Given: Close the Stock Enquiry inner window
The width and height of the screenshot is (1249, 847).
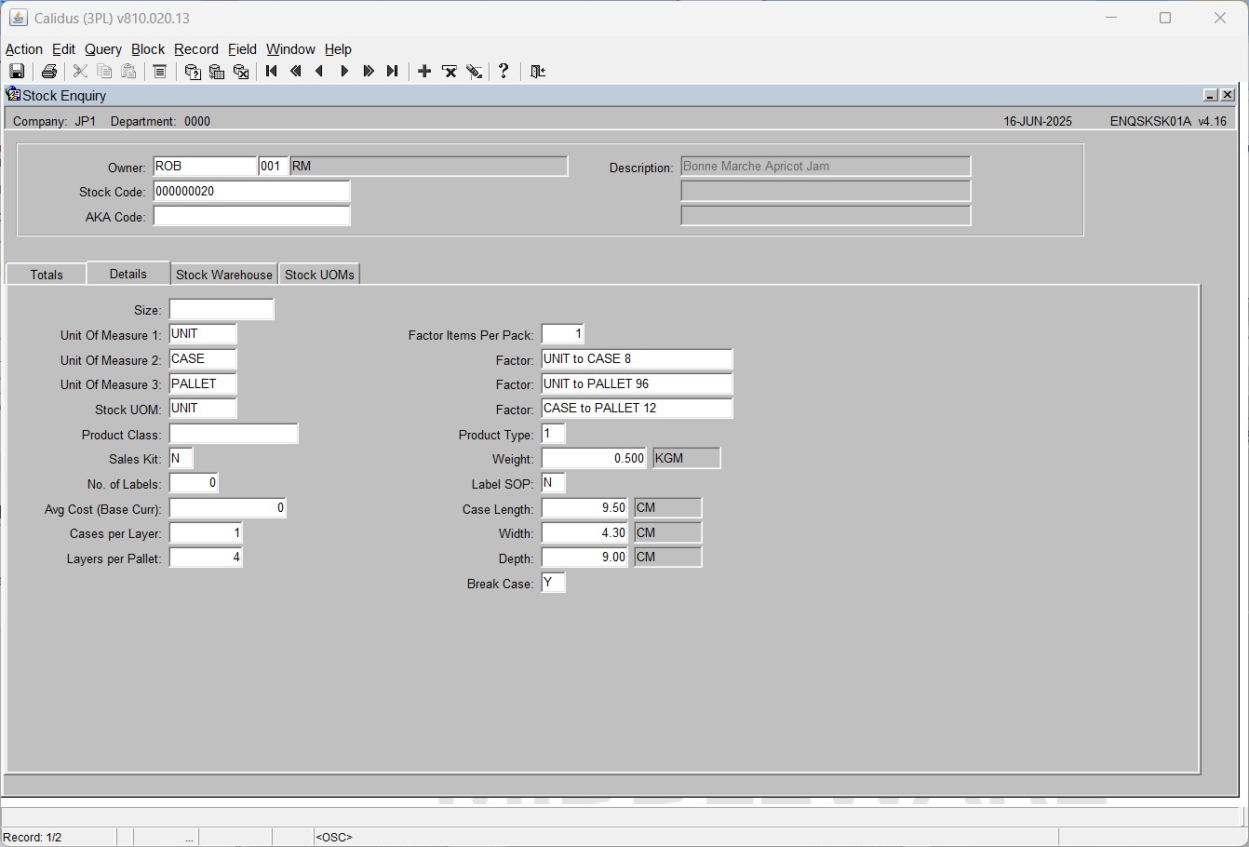Looking at the screenshot, I should tap(1228, 95).
